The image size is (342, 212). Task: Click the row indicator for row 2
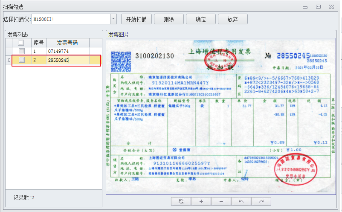(9, 60)
